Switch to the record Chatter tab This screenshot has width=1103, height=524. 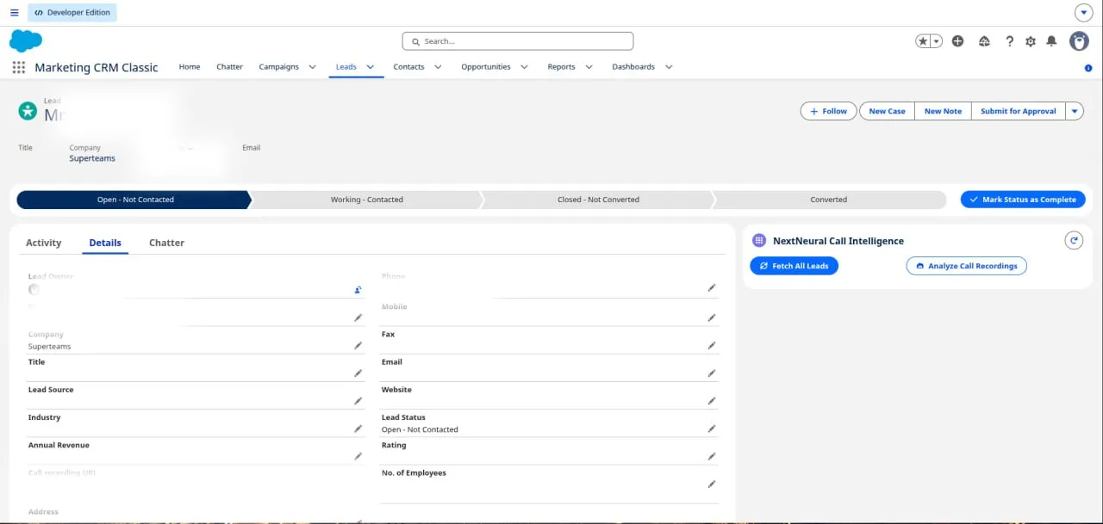point(166,243)
